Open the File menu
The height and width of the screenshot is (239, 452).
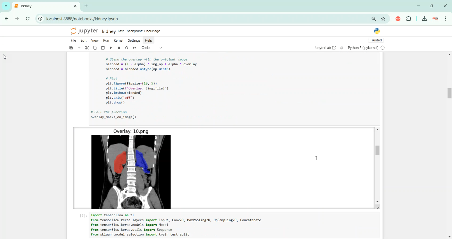pos(73,41)
